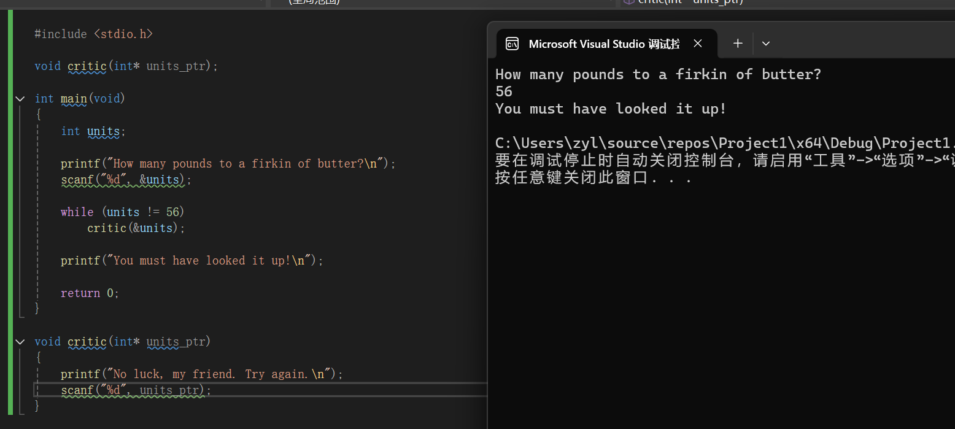Click console output 'You must have looked it up!'

tap(611, 109)
